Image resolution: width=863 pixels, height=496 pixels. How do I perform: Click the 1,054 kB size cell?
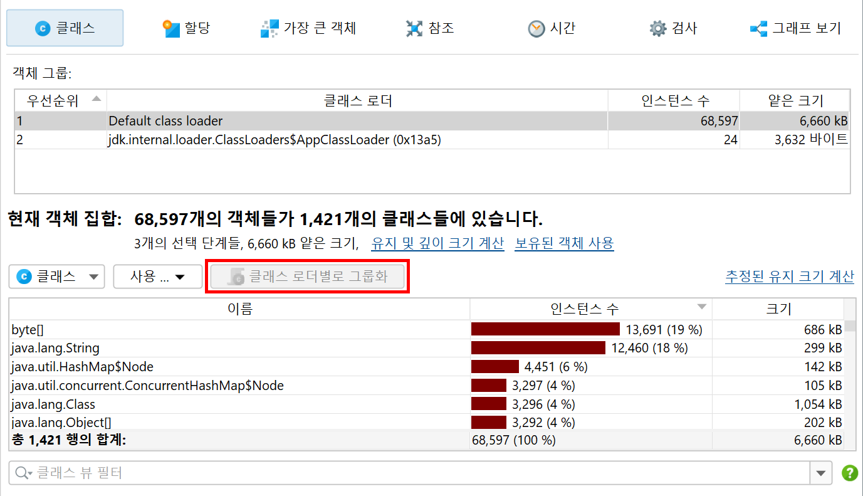coord(778,404)
